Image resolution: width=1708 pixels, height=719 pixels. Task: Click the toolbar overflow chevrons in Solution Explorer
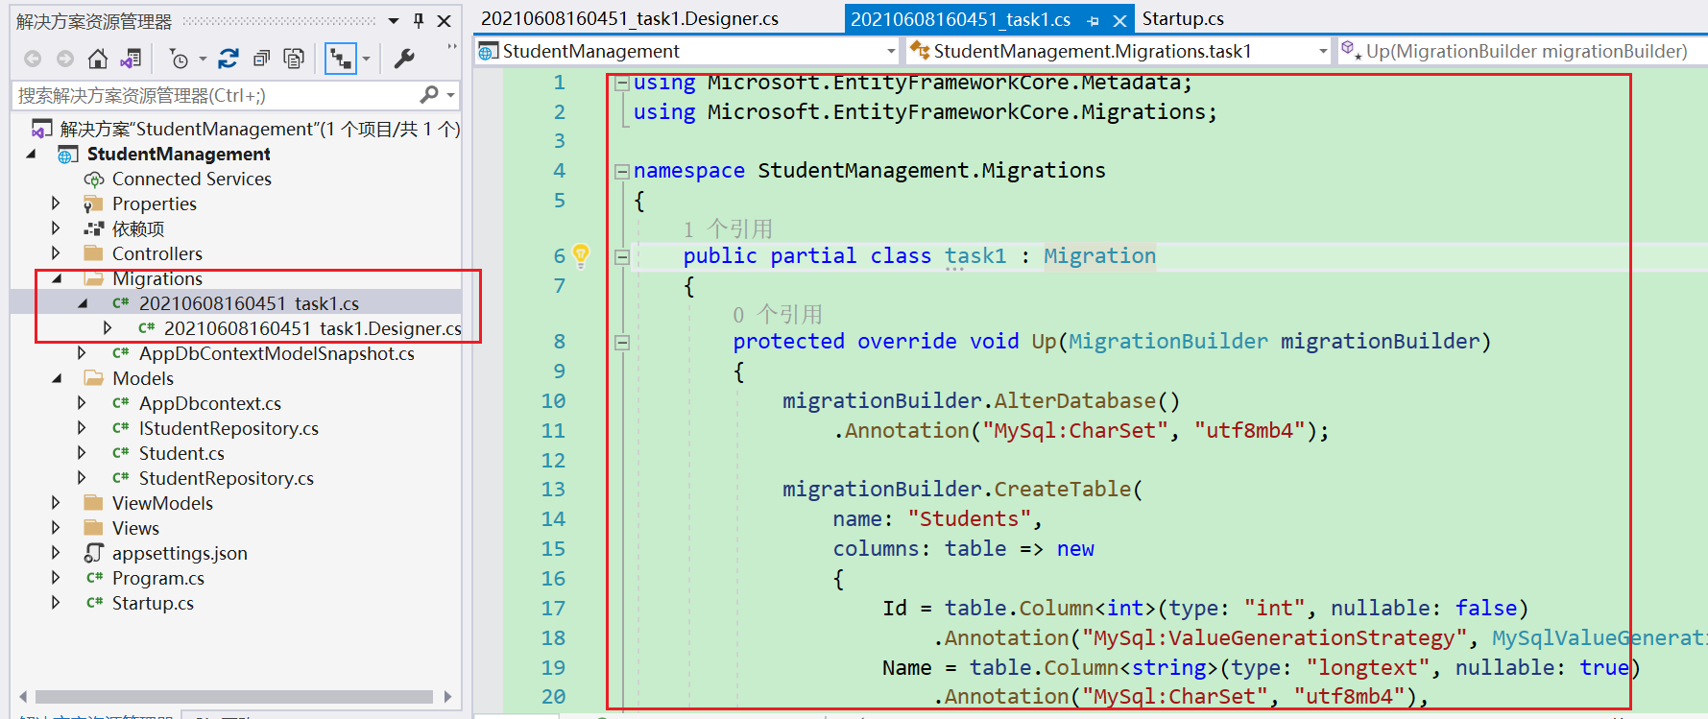tap(451, 47)
